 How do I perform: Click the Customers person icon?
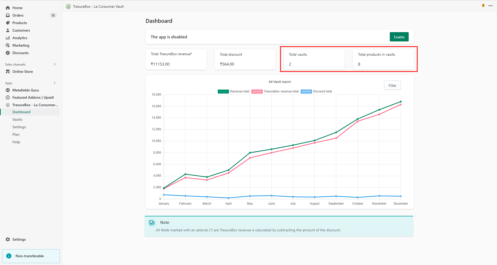[8, 30]
